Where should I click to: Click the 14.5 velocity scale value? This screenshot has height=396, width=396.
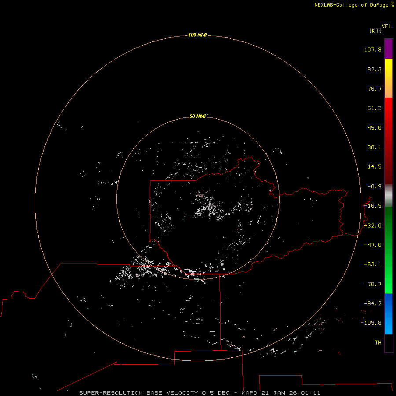tap(374, 167)
